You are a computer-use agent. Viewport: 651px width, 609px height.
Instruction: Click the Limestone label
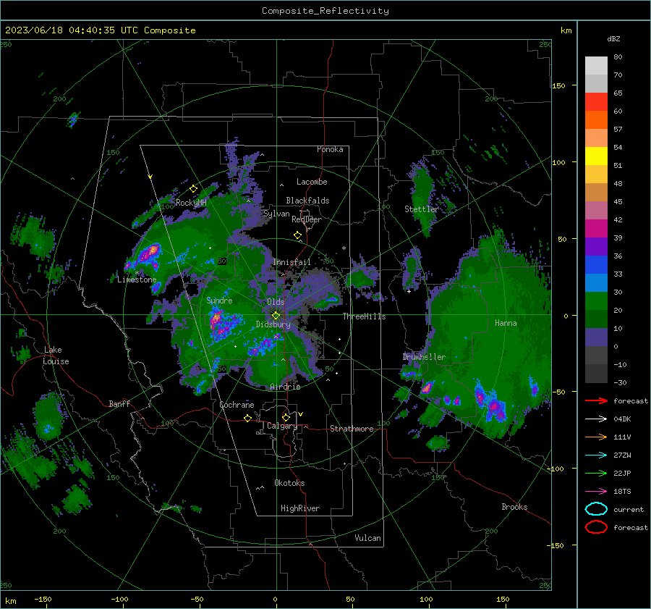click(x=137, y=280)
